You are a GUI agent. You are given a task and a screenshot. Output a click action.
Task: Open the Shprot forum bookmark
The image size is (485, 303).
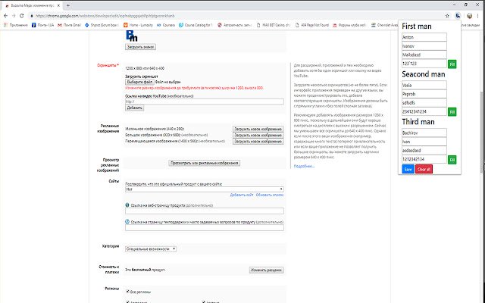(x=102, y=25)
